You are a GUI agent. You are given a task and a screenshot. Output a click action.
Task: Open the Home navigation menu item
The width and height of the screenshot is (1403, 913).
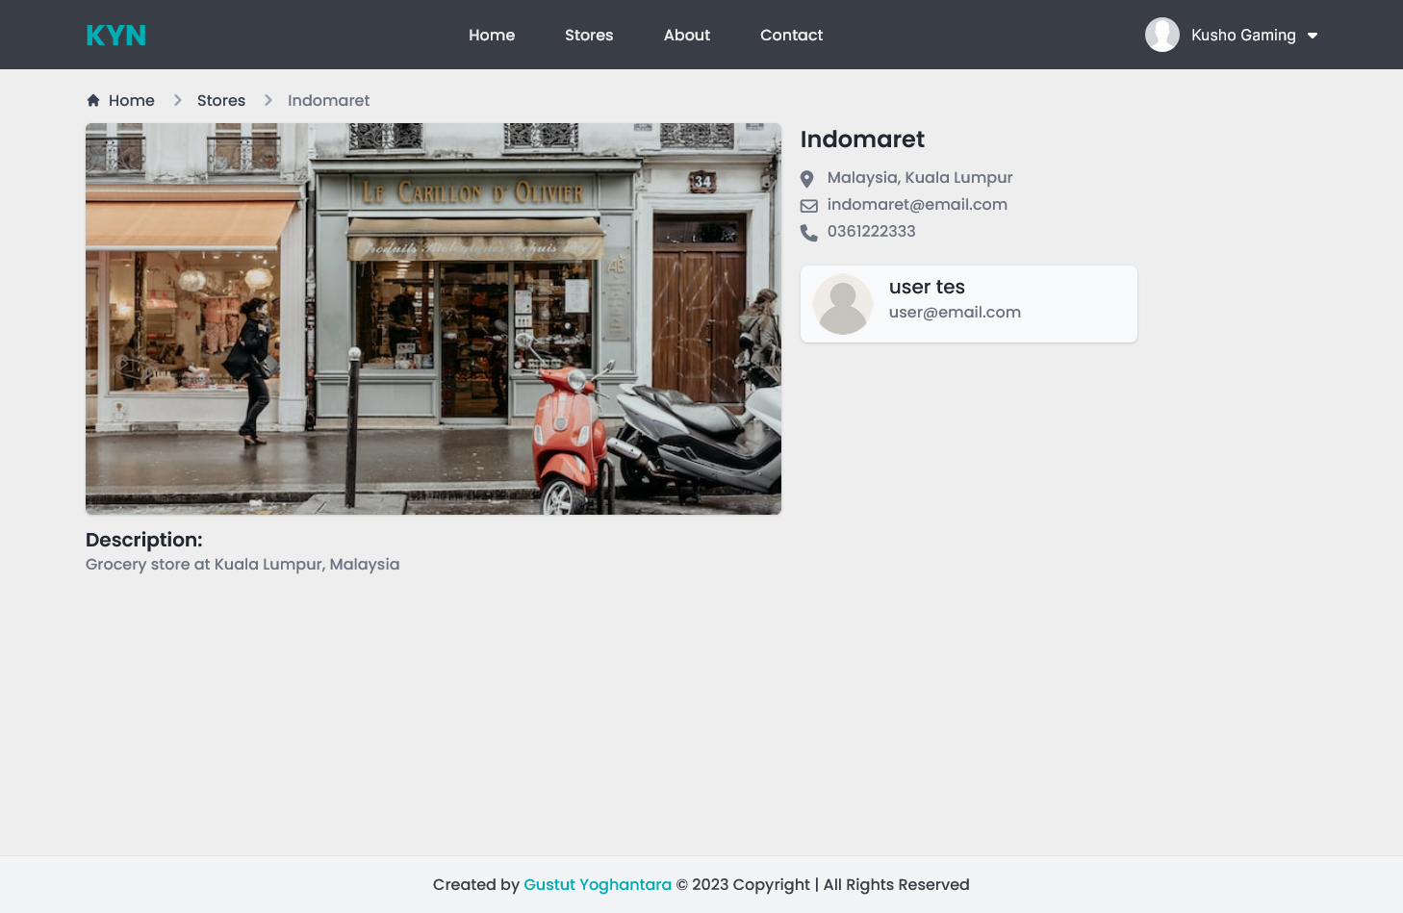tap(492, 35)
